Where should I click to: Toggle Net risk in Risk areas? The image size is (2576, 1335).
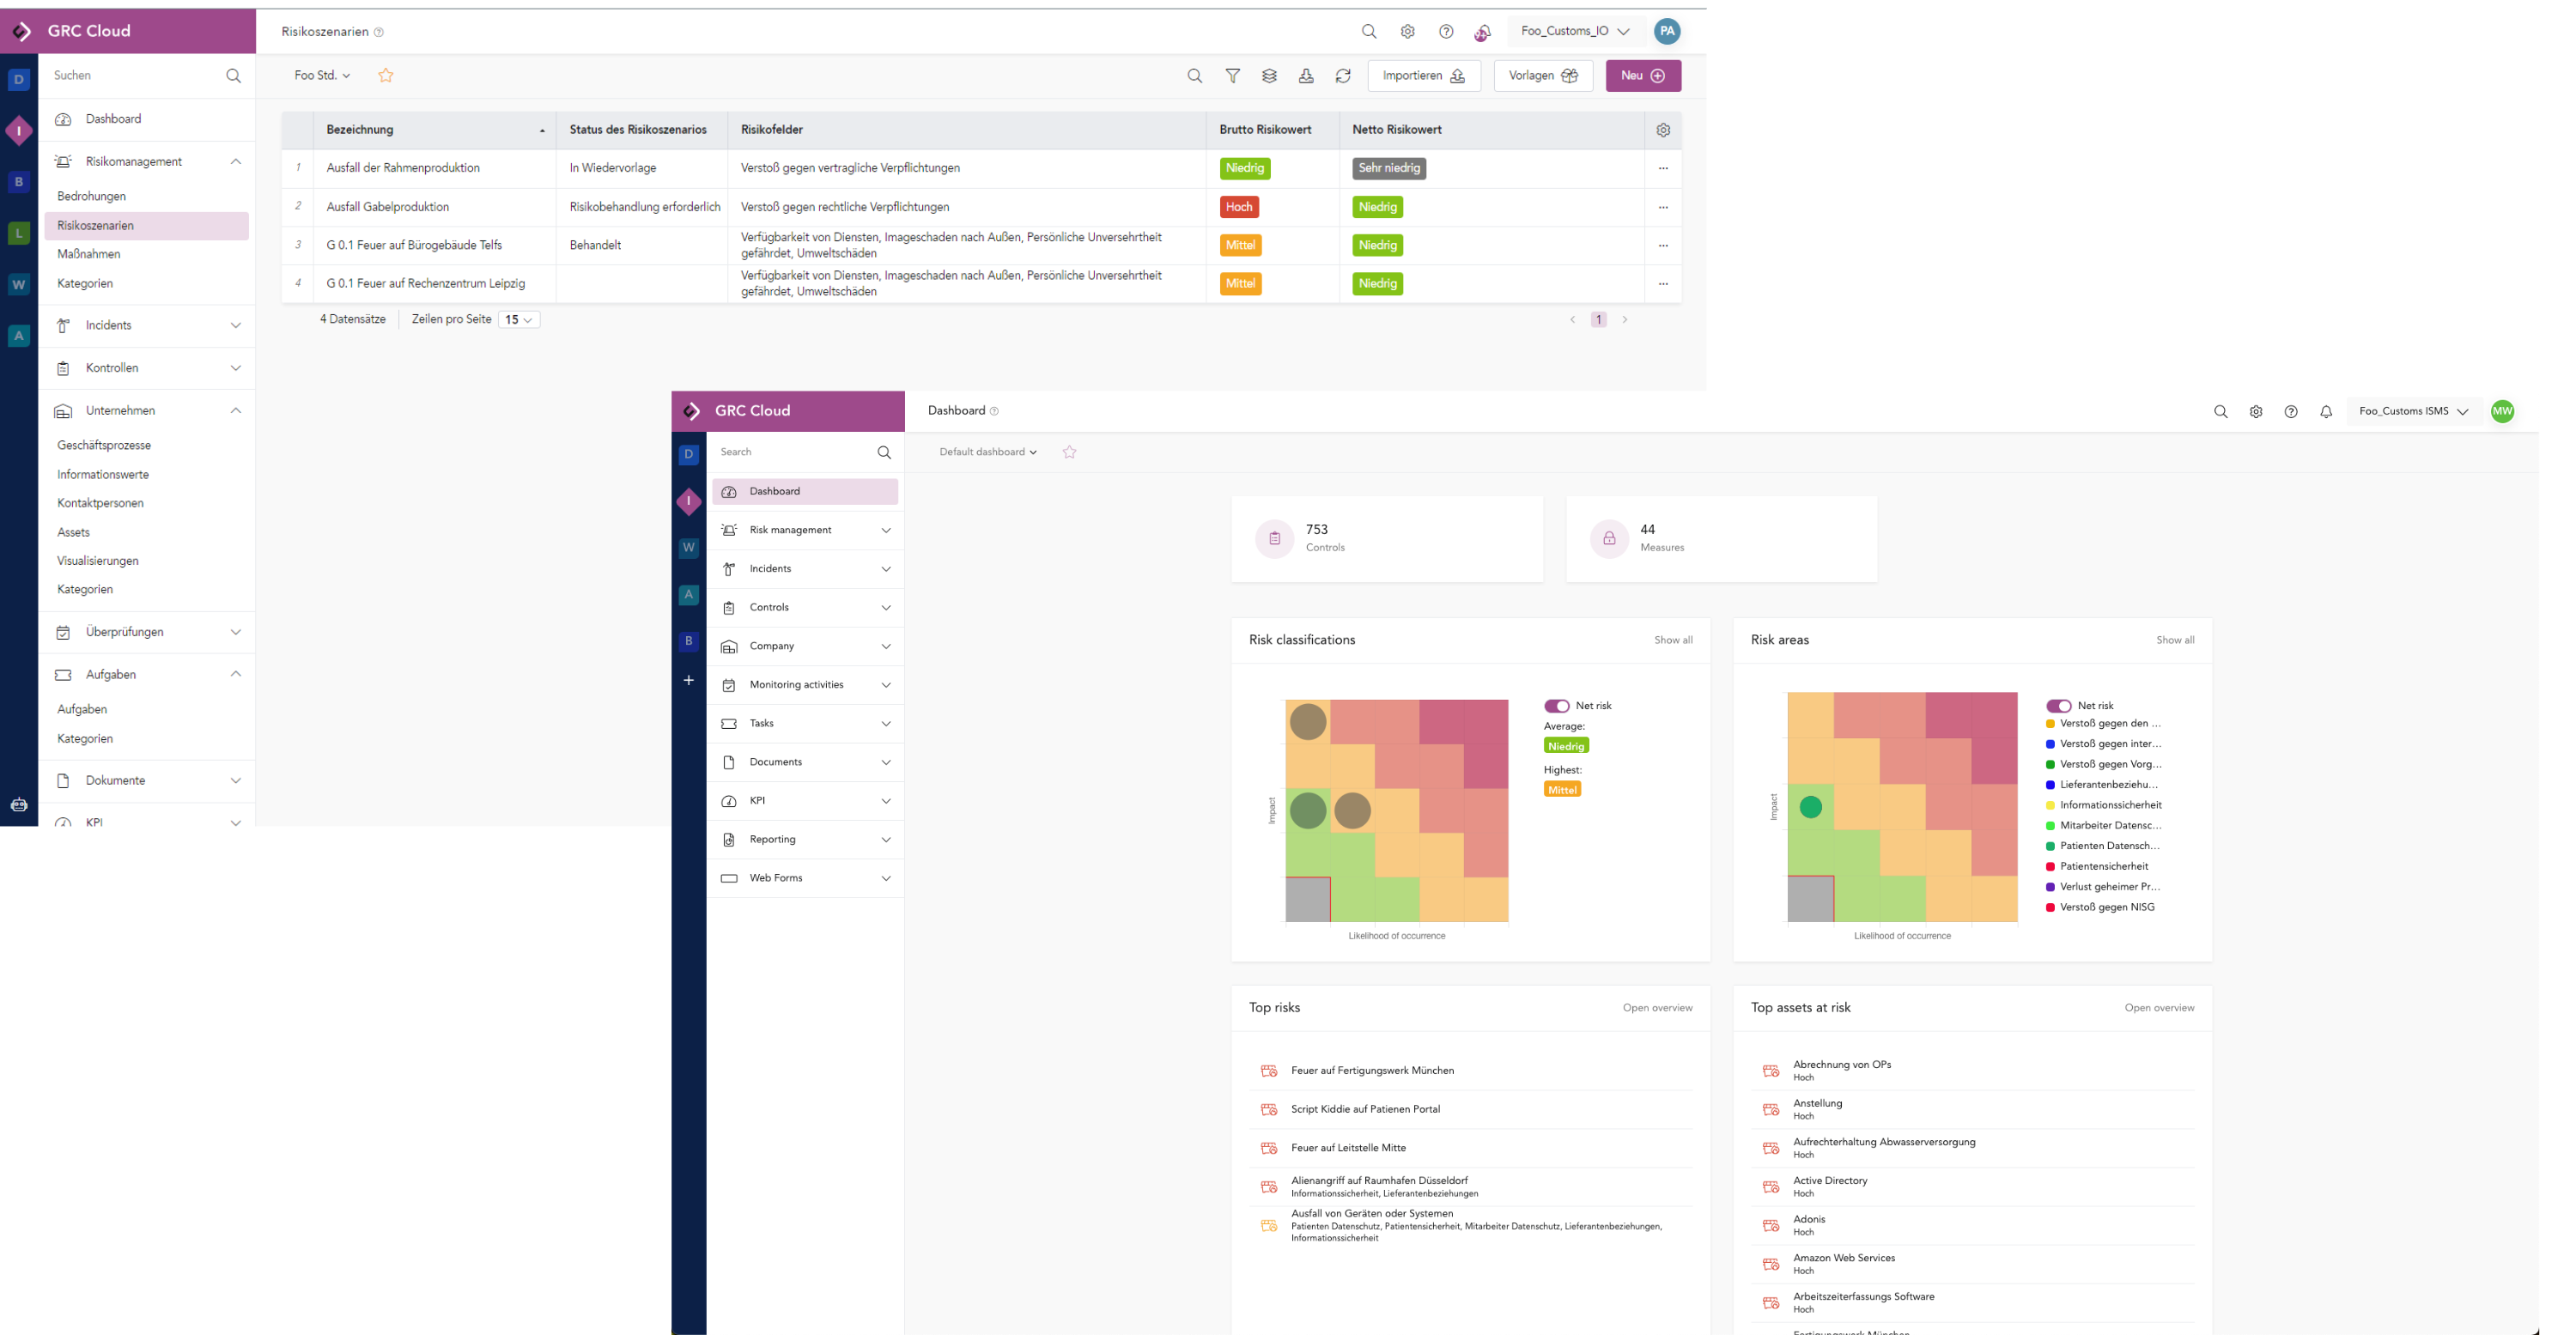(x=2058, y=706)
